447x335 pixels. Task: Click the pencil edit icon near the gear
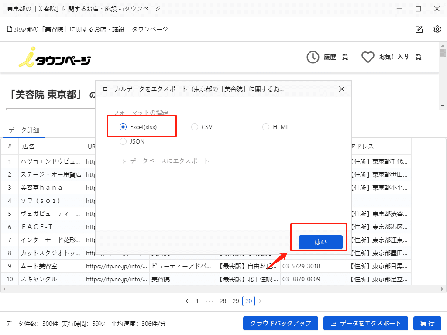419,29
